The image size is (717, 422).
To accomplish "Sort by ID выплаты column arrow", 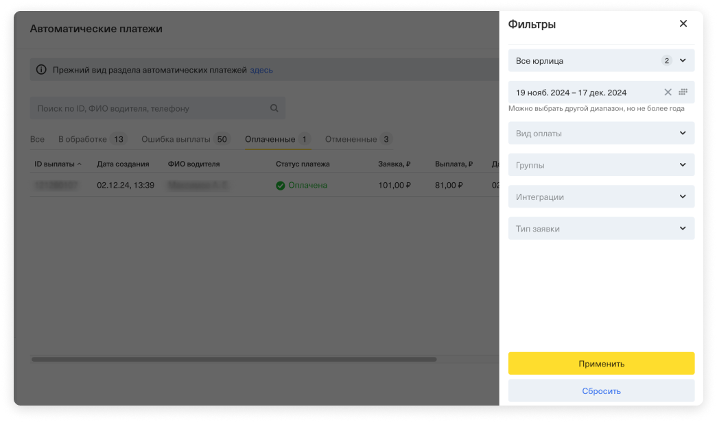I will coord(80,164).
